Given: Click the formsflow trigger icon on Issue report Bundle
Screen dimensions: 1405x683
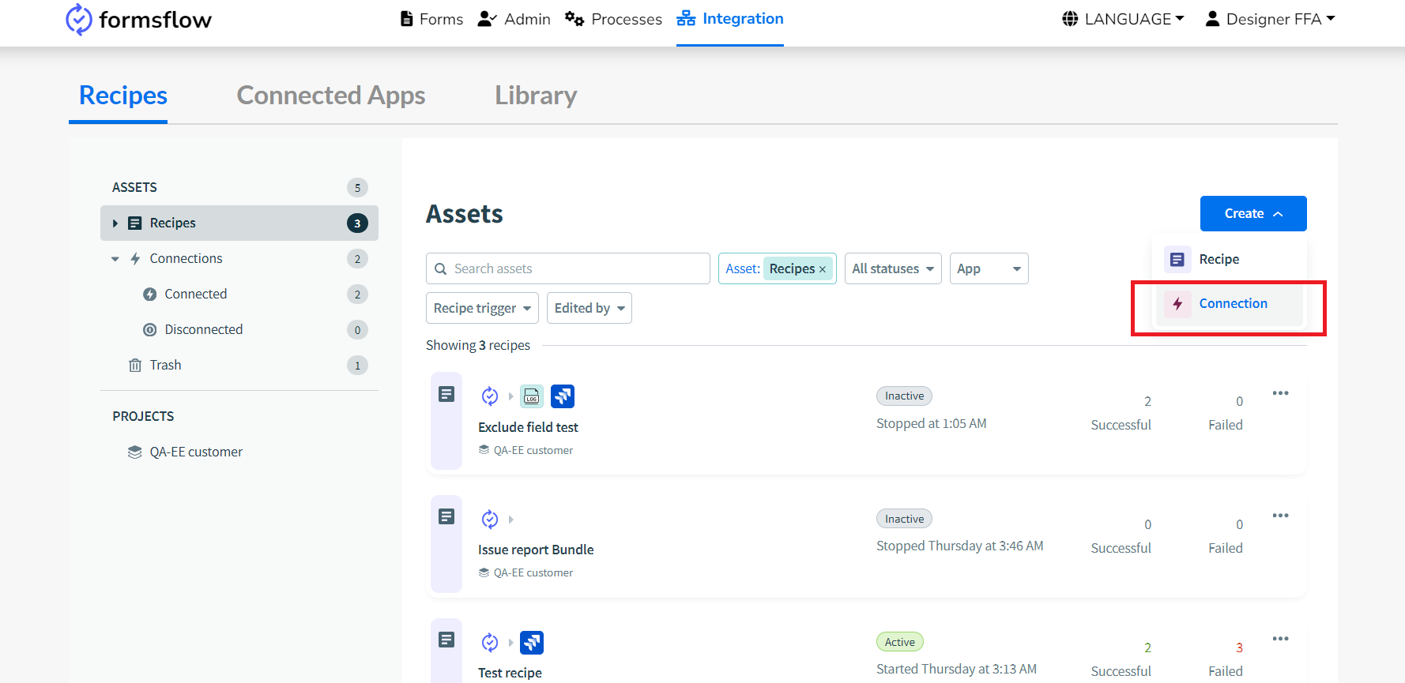Looking at the screenshot, I should [490, 519].
